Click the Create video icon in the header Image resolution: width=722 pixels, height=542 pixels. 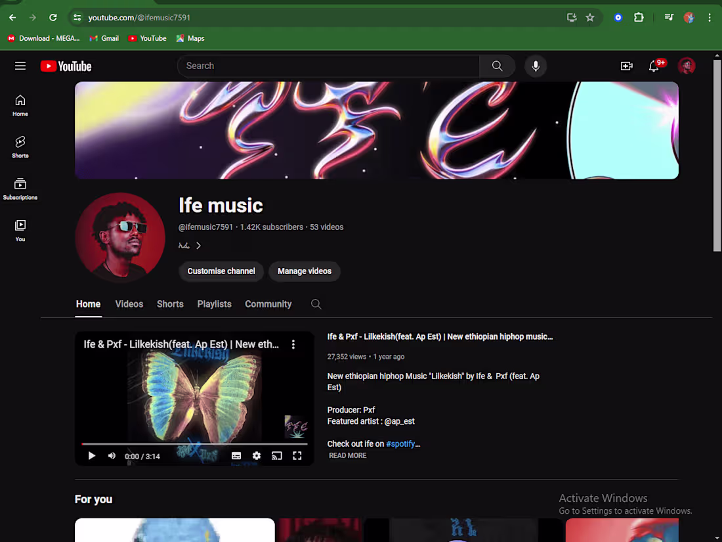pos(626,66)
